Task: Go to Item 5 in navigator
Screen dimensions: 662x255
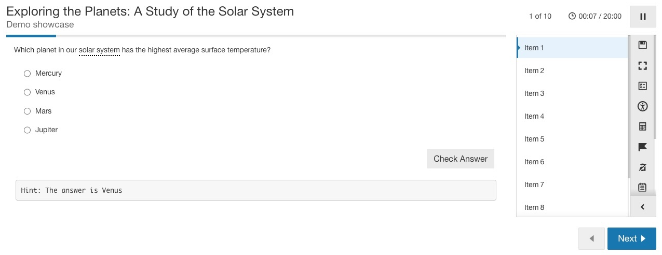Action: tap(534, 139)
